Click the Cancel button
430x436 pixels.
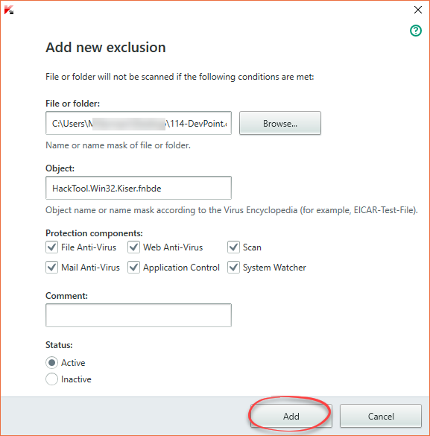tap(381, 416)
